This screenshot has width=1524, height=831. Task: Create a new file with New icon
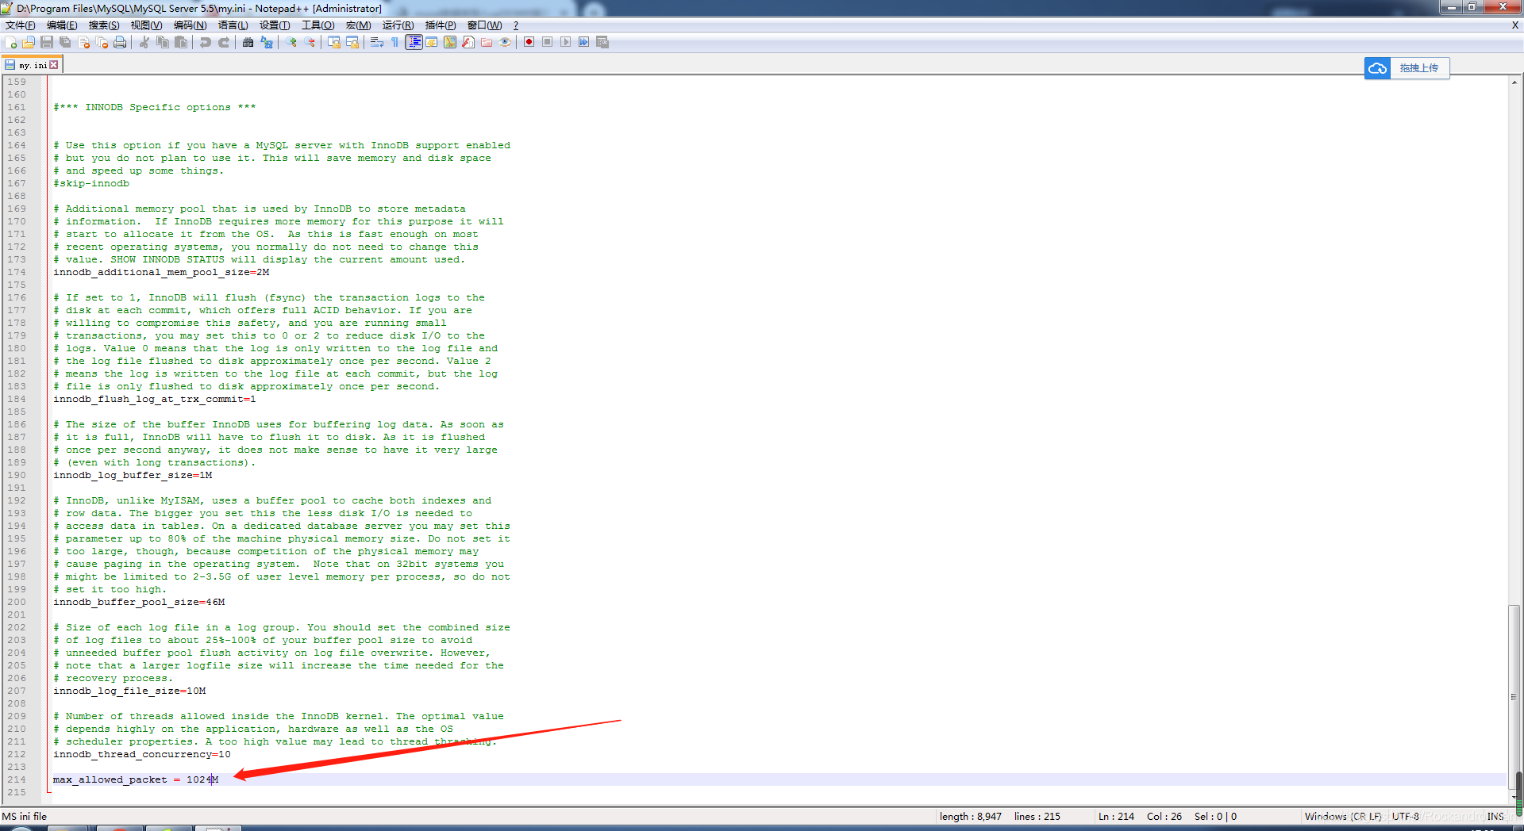[x=11, y=42]
